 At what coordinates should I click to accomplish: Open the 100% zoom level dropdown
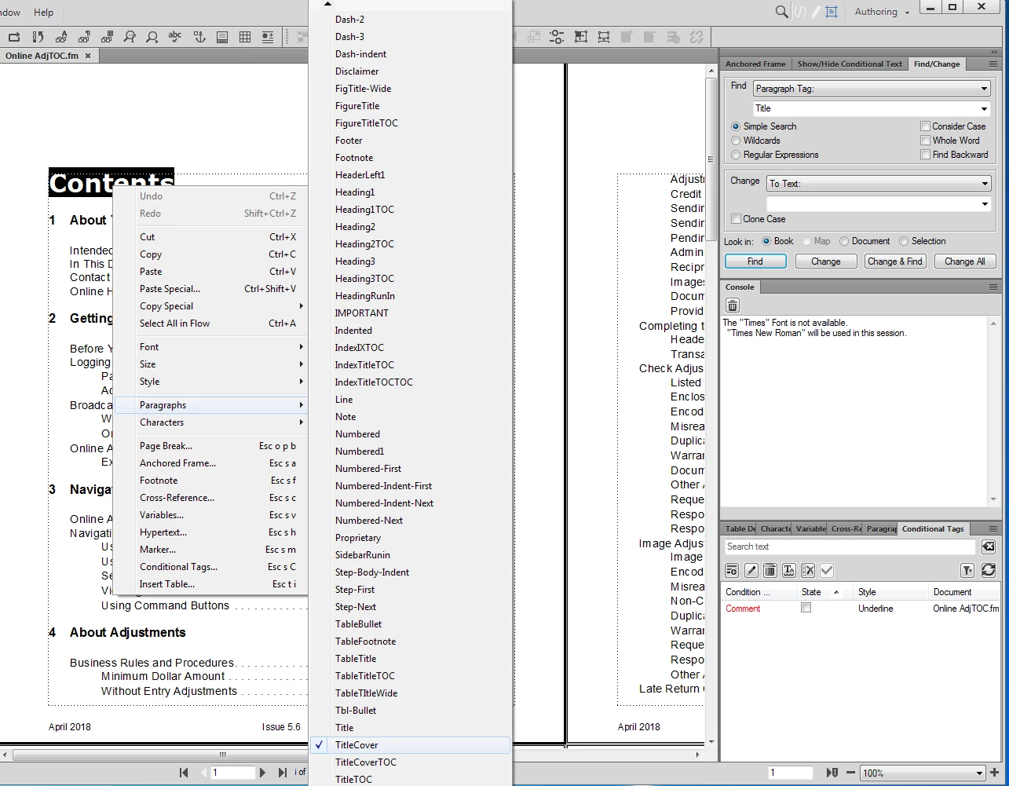pyautogui.click(x=923, y=773)
